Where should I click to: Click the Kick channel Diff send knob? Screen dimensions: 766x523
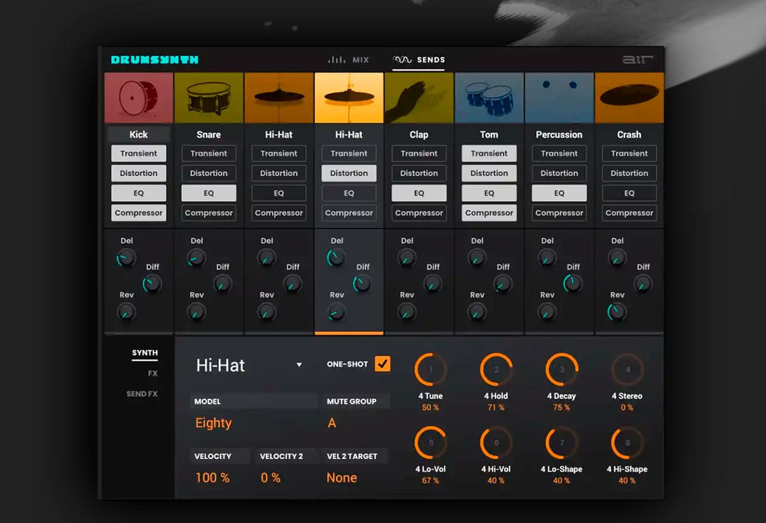tap(152, 284)
